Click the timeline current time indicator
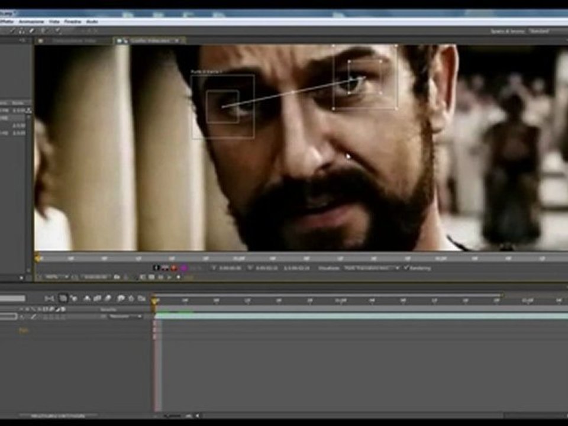The width and height of the screenshot is (568, 426). pyautogui.click(x=154, y=302)
